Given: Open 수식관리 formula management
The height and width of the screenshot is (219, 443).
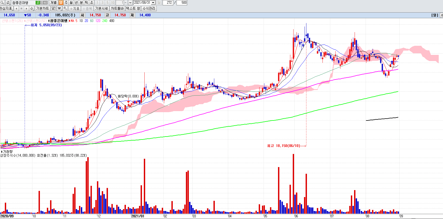Looking at the screenshot, I should [x=149, y=8].
